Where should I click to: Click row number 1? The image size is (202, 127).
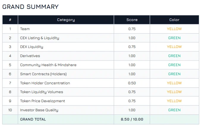click(x=10, y=29)
